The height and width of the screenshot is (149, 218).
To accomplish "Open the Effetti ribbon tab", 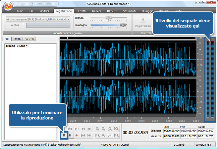I will (x=82, y=11).
